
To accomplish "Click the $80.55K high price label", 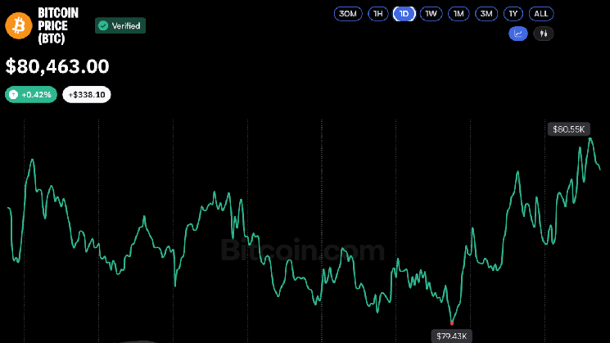I will 569,129.
